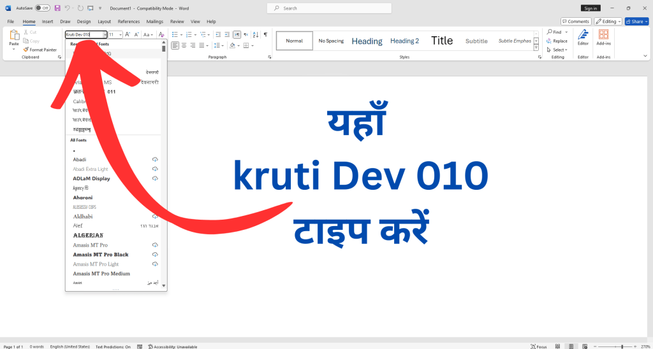Switch to the References tab

pos(129,21)
